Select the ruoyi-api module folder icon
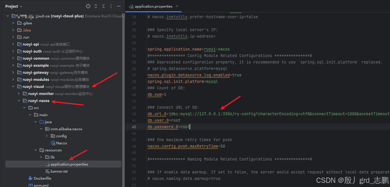390x187 pixels. point(19,44)
